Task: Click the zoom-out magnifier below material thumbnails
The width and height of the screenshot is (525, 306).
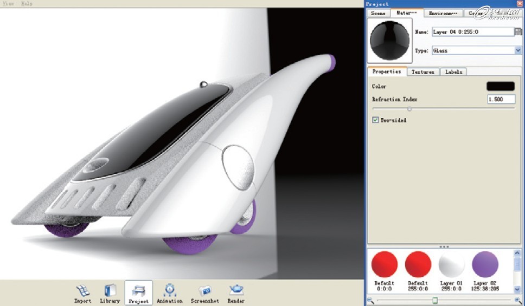Action: tap(370, 300)
